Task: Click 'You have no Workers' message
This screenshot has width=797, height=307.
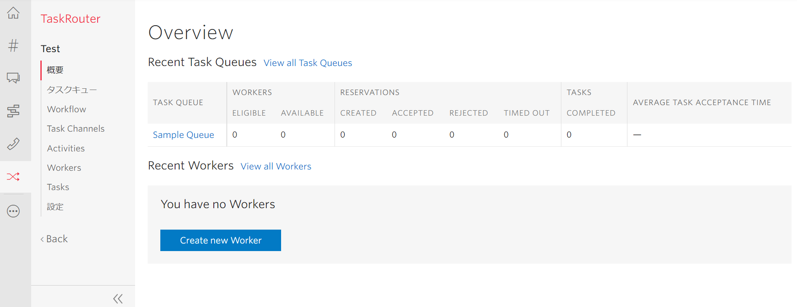Action: coord(218,204)
